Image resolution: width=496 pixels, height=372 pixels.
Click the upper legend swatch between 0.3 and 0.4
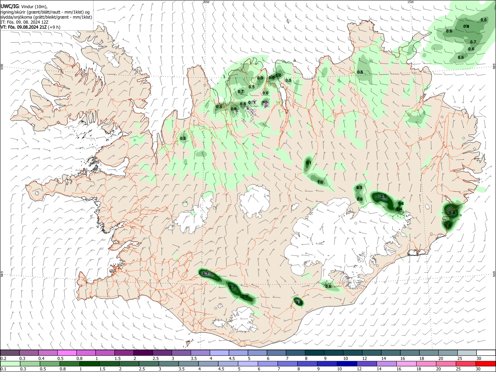click(29, 353)
